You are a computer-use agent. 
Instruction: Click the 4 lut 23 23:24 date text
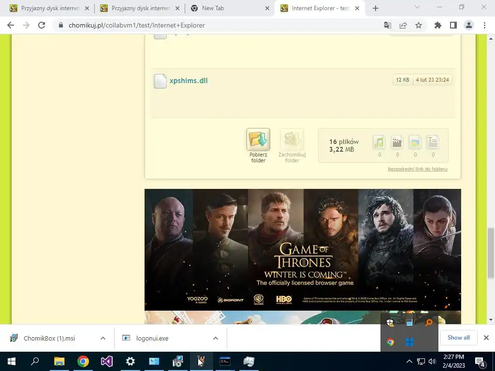tap(433, 80)
